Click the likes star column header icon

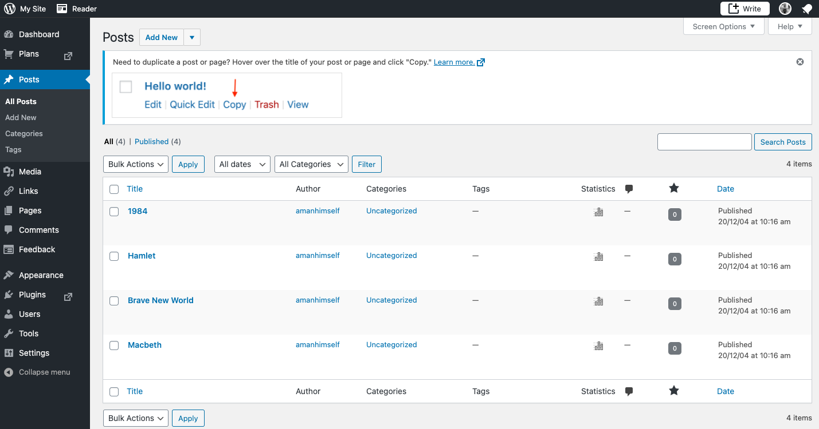[x=674, y=188]
